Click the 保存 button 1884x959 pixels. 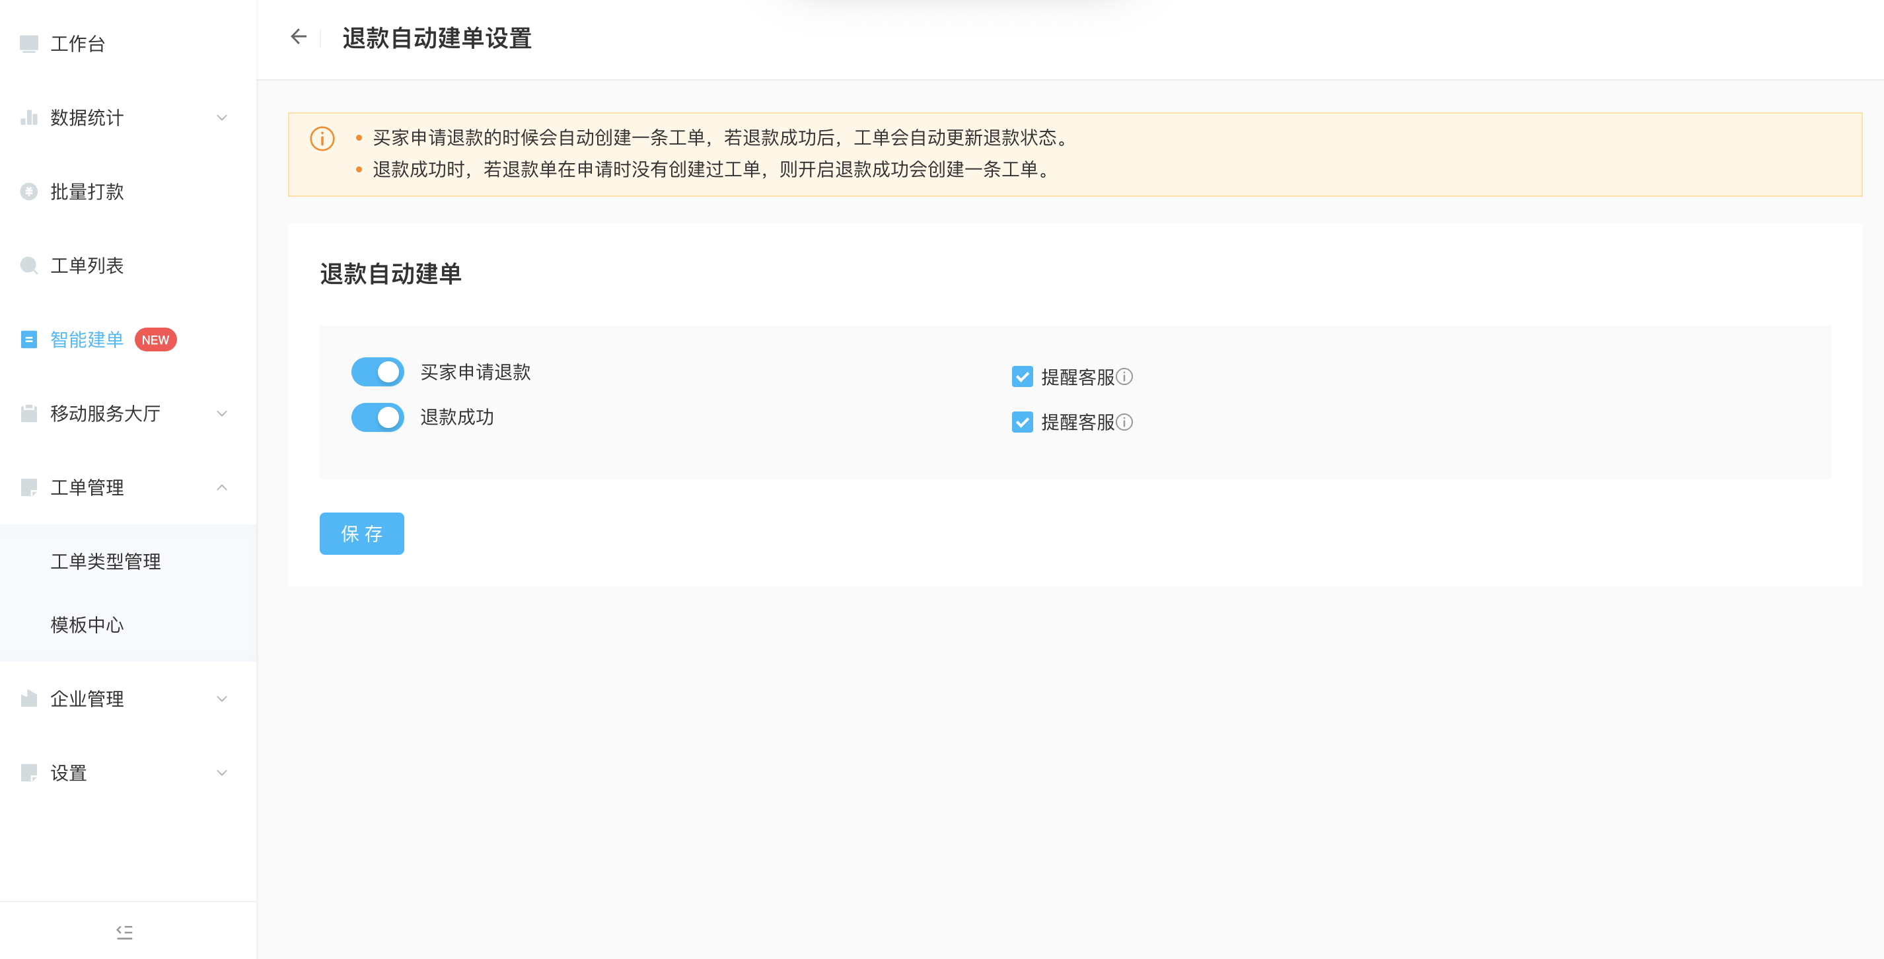(362, 533)
